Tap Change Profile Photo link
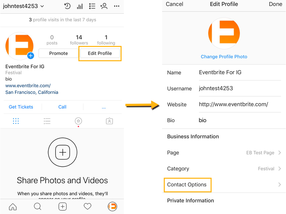 point(224,57)
